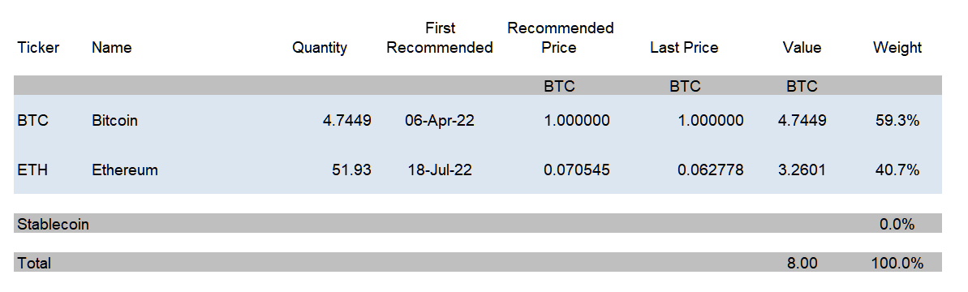Select the Bitcoin name cell

click(115, 120)
